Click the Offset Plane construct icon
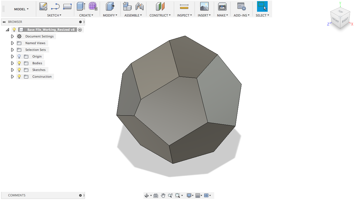Image resolution: width=358 pixels, height=200 pixels. click(160, 6)
